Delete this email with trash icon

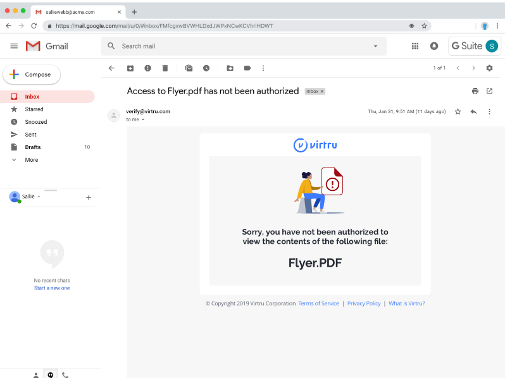(x=165, y=68)
